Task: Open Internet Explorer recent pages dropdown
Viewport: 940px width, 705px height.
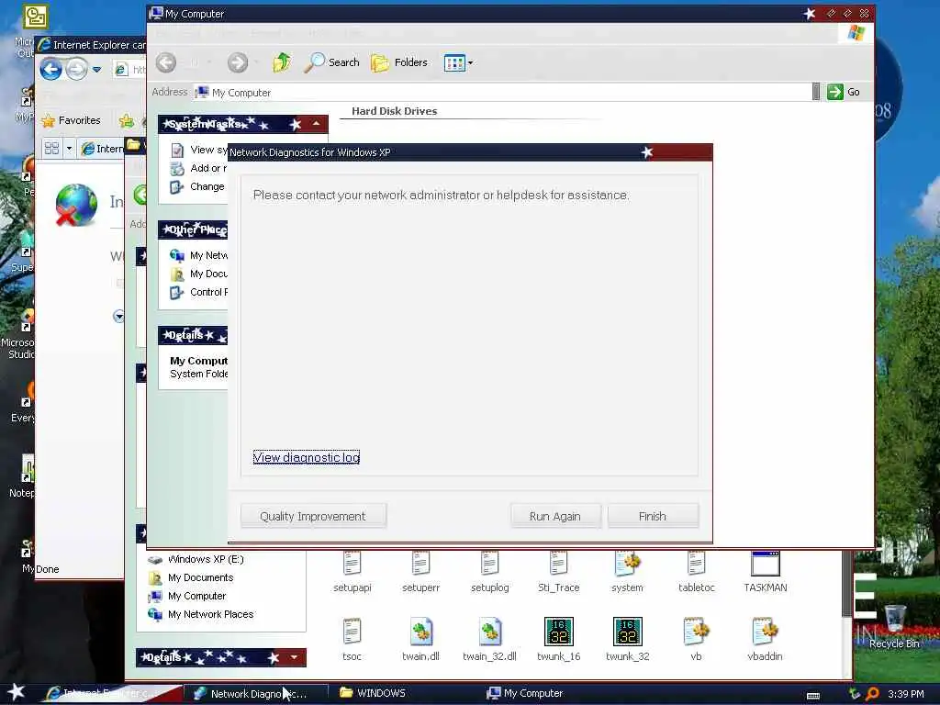Action: click(96, 70)
